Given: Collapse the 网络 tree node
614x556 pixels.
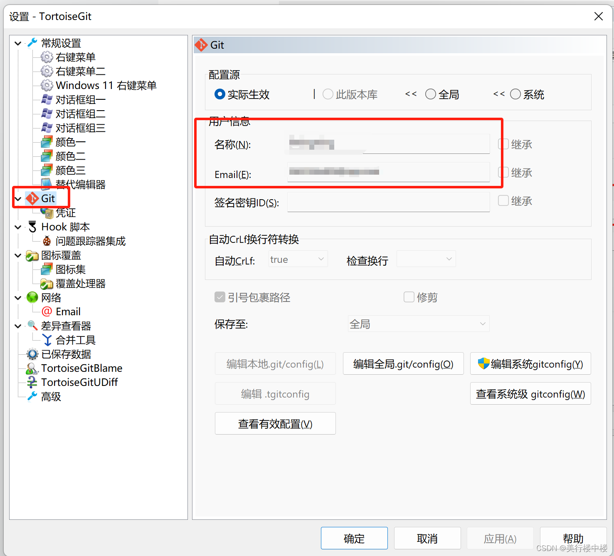Looking at the screenshot, I should pos(18,298).
